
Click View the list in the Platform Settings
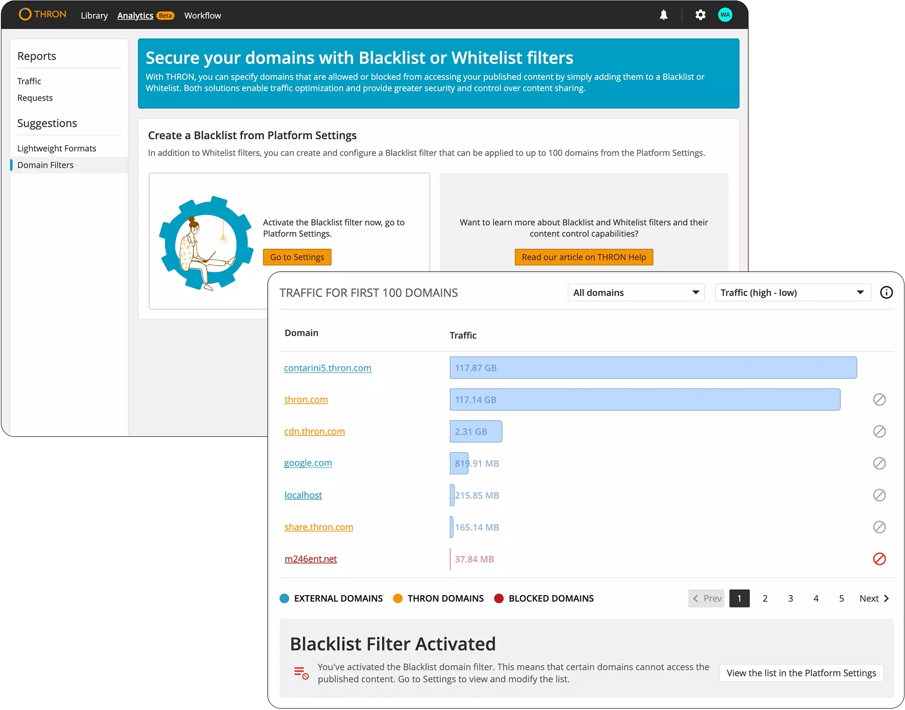(x=801, y=673)
